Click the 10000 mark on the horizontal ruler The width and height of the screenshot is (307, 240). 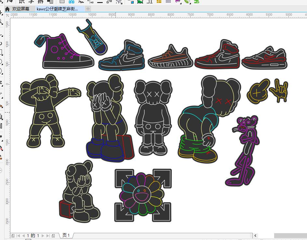[92, 15]
